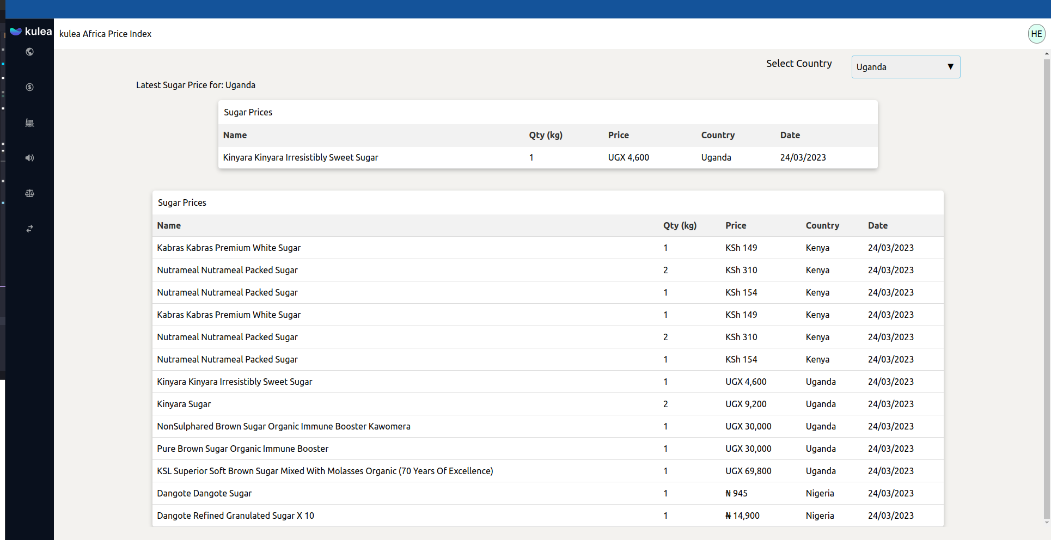
Task: Click the Country header in lower table
Action: [x=822, y=225]
